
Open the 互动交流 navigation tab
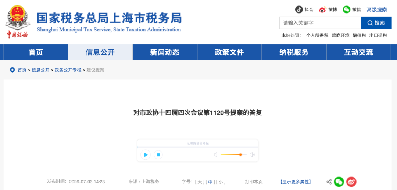coord(358,52)
